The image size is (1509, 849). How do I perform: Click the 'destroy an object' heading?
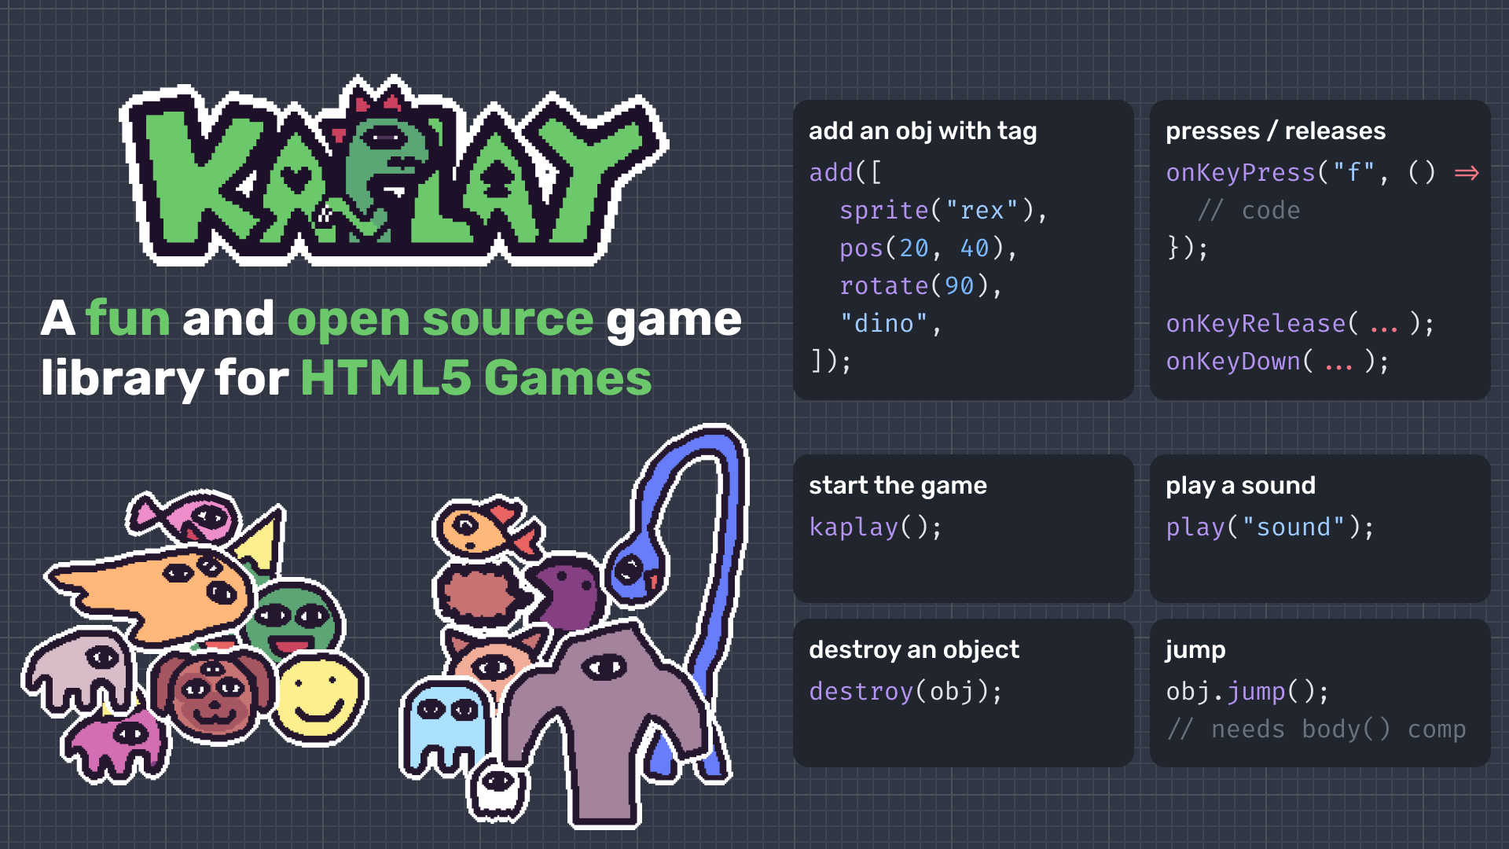point(914,649)
